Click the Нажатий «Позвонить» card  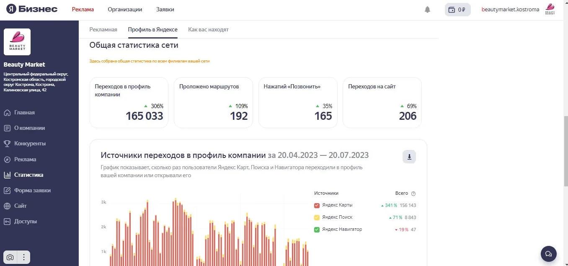pyautogui.click(x=298, y=103)
